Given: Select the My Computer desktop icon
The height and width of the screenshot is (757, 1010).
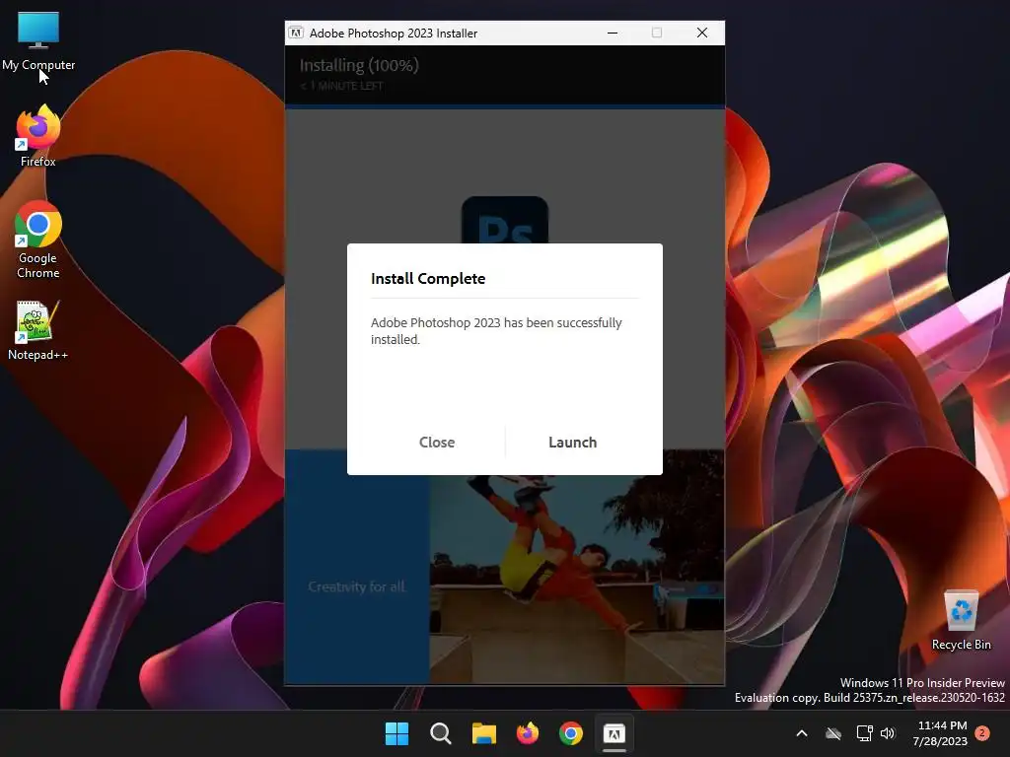Looking at the screenshot, I should pos(38,41).
